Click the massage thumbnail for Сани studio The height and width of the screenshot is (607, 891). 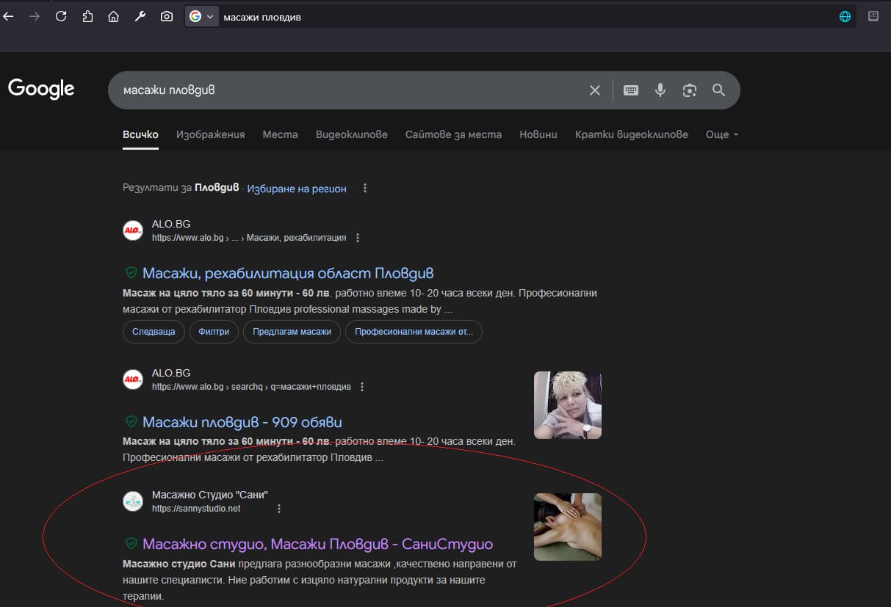567,527
